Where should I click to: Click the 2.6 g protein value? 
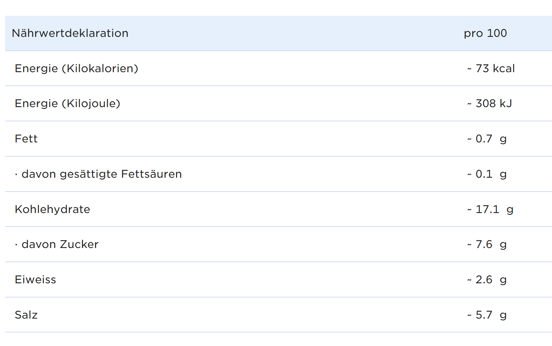pyautogui.click(x=491, y=280)
